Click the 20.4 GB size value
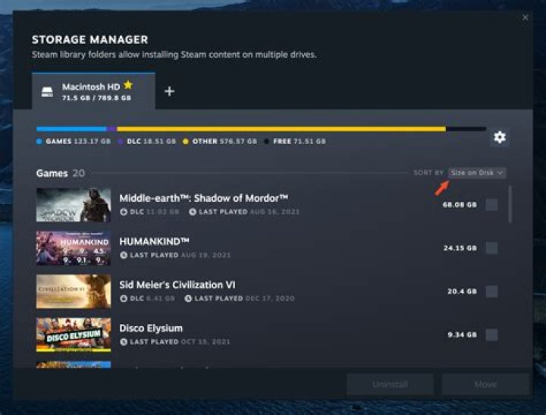The image size is (546, 415). 462,291
